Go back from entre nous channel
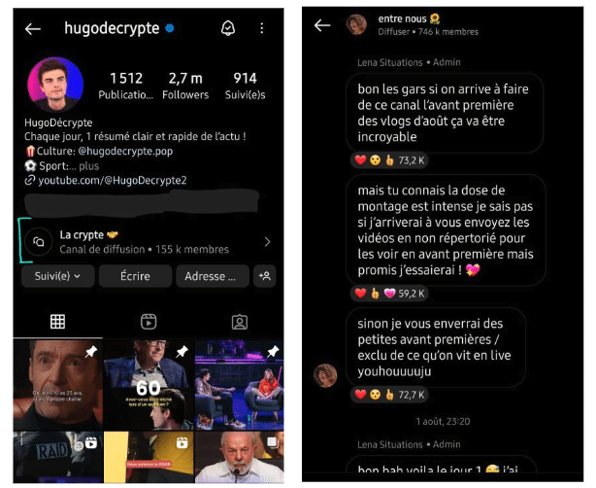596x488 pixels. 322,25
